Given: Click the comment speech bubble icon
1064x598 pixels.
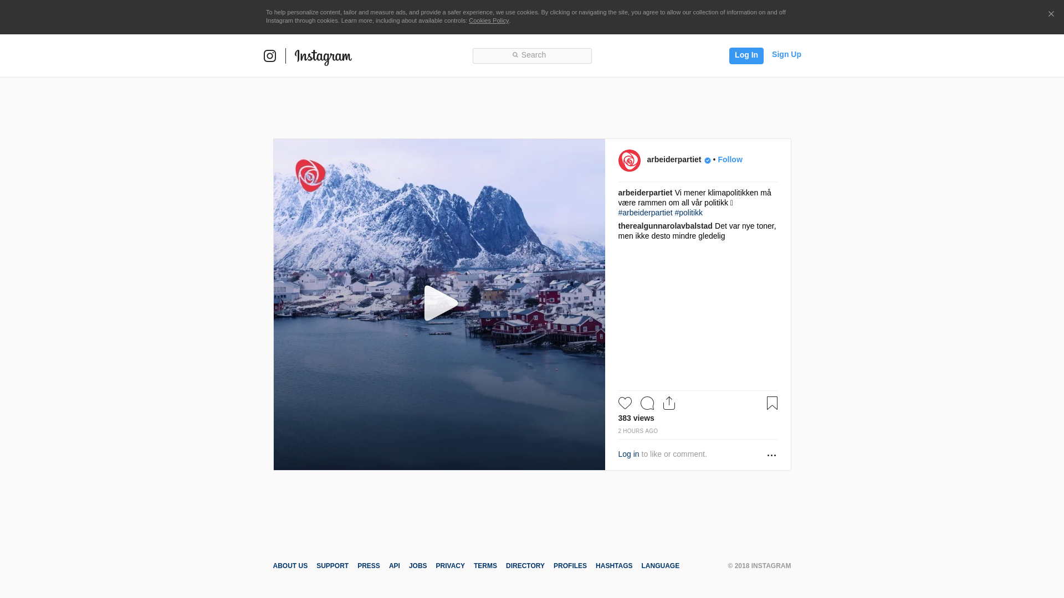Looking at the screenshot, I should [647, 403].
